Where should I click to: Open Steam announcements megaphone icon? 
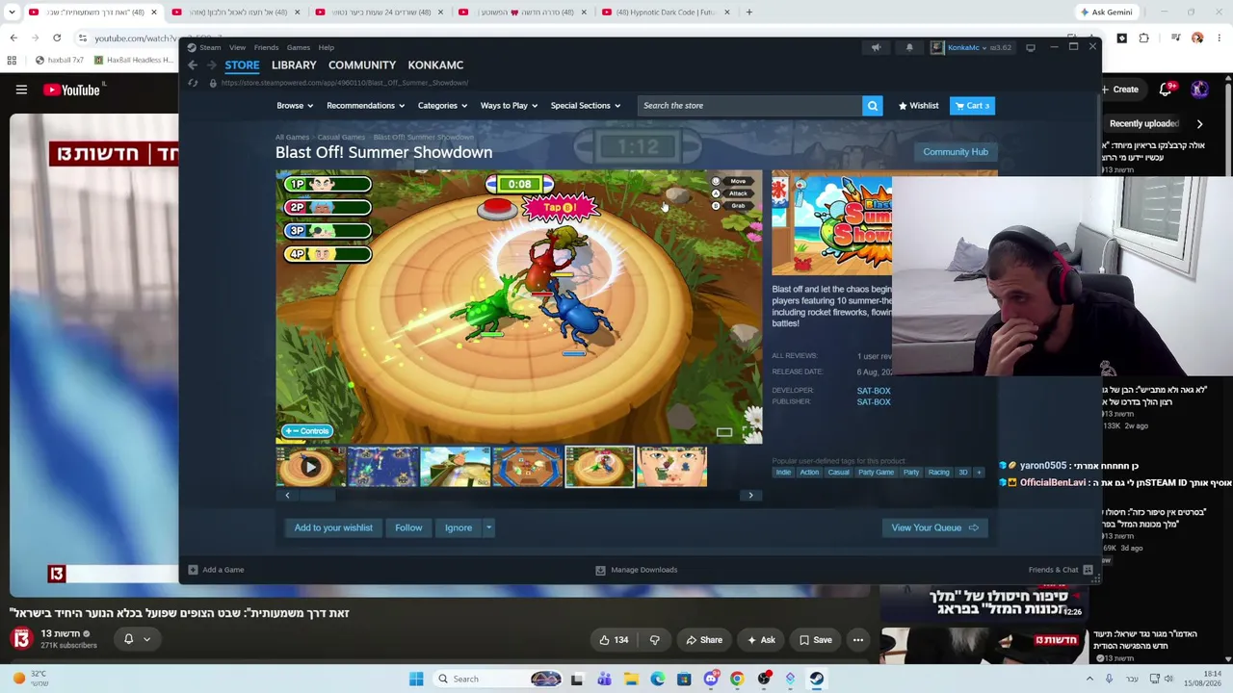tap(876, 47)
